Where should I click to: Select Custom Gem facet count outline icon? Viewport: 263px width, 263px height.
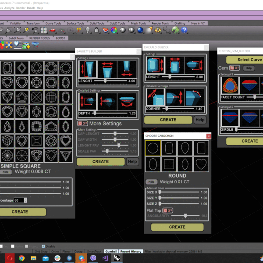click(230, 85)
